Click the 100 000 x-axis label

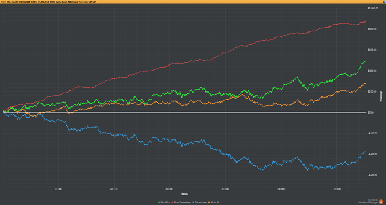pyautogui.click(x=281, y=189)
